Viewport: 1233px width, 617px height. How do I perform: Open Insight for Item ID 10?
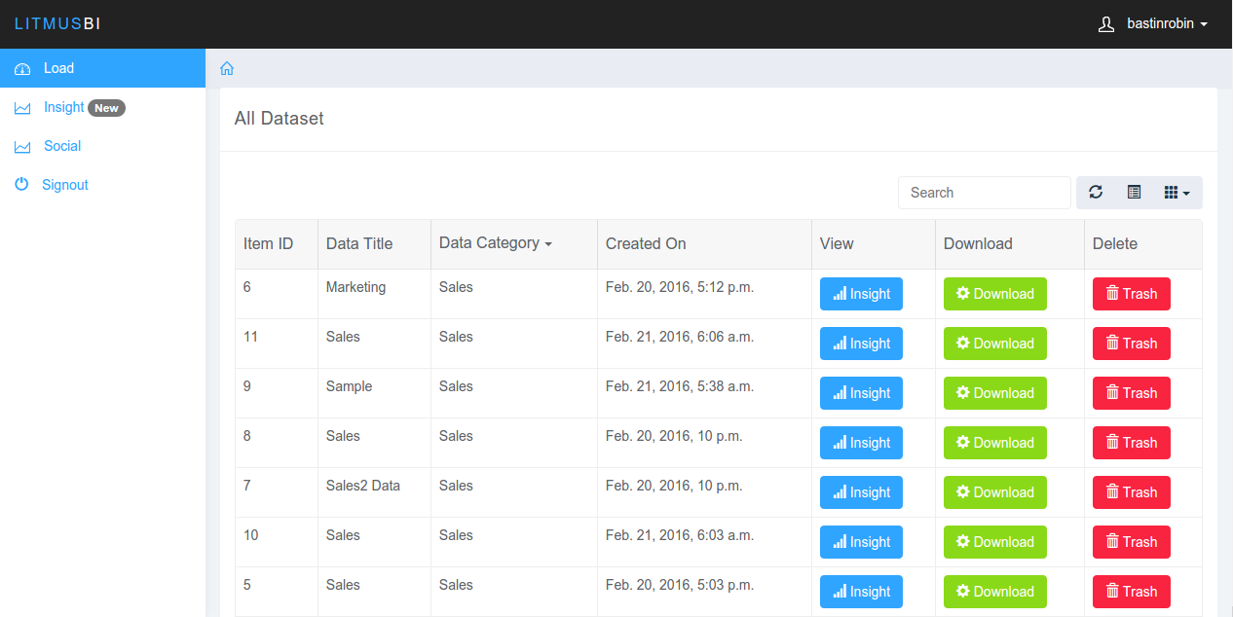(861, 542)
